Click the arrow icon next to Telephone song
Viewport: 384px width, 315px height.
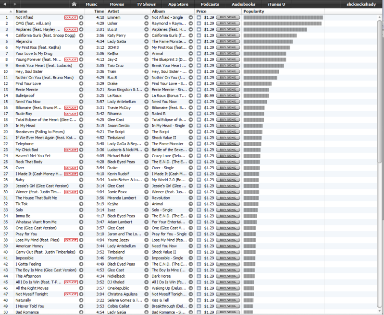click(81, 144)
